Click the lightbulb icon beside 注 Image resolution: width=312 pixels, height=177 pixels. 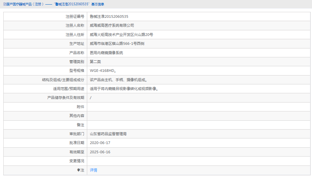tap(78, 170)
